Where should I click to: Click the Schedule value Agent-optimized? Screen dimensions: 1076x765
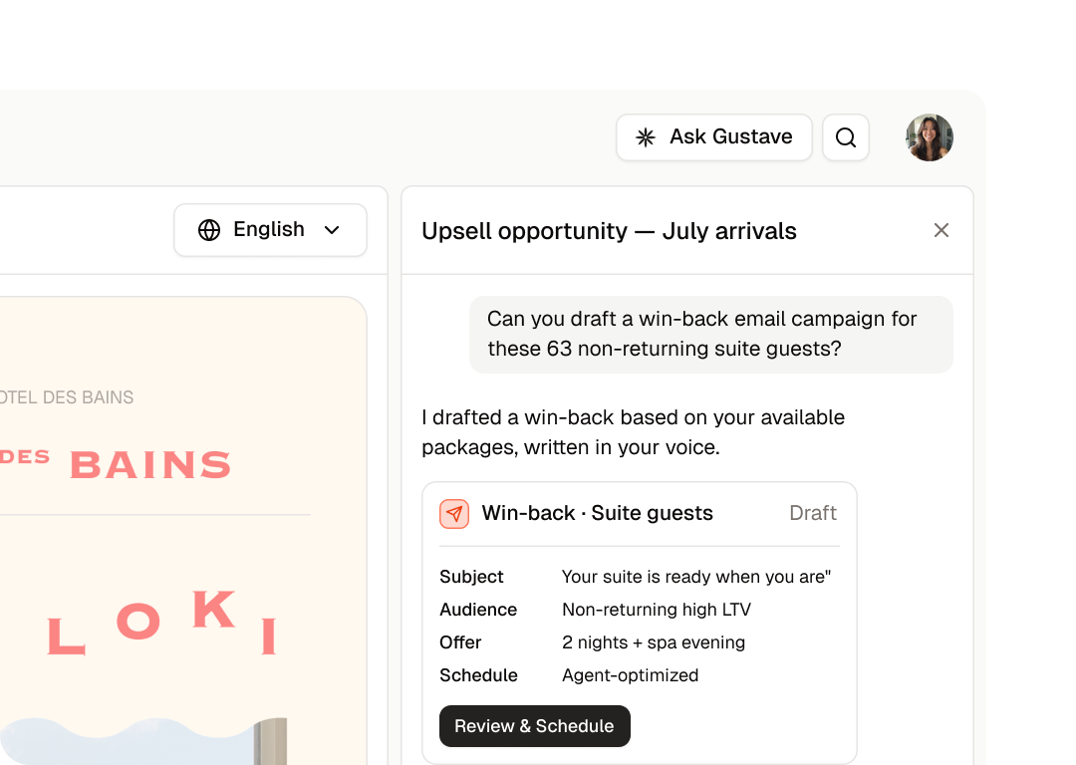click(630, 675)
